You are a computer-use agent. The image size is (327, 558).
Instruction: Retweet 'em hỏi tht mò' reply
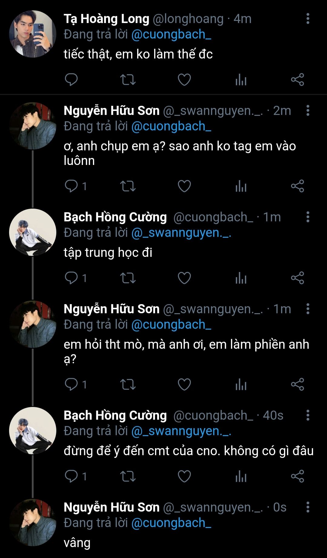(128, 385)
